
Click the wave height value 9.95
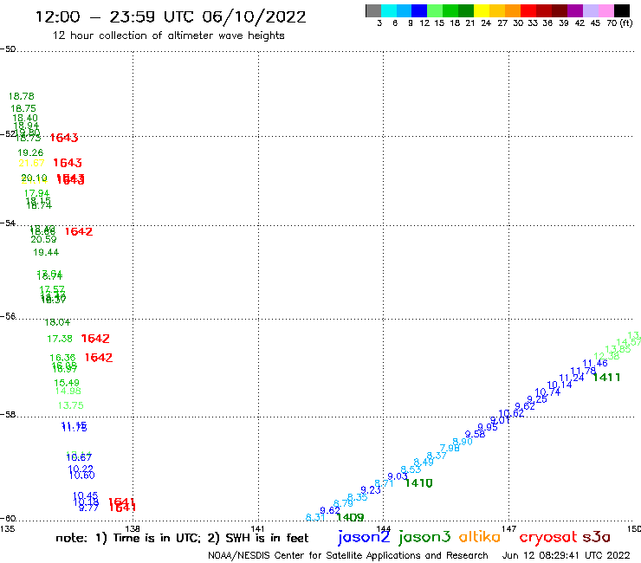coord(488,427)
